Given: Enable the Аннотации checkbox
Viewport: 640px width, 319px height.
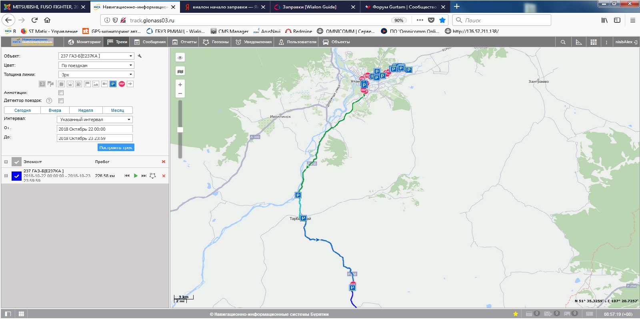Looking at the screenshot, I should [x=61, y=93].
